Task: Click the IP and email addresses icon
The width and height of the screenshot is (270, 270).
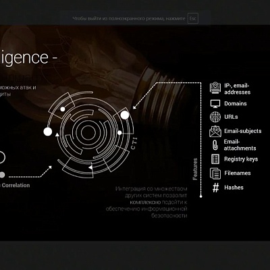Action: coord(215,88)
